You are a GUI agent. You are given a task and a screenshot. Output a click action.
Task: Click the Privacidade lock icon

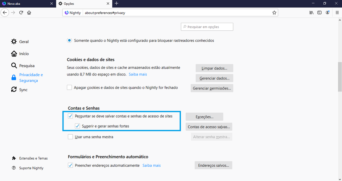pos(14,77)
